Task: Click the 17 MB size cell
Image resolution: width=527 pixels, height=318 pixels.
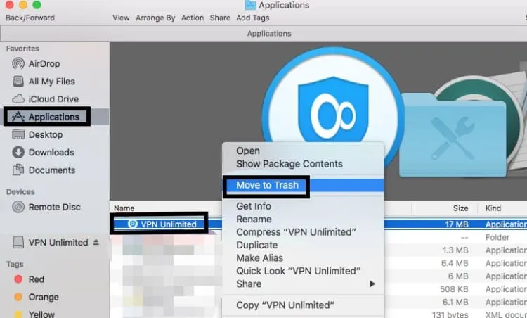Action: pyautogui.click(x=457, y=224)
